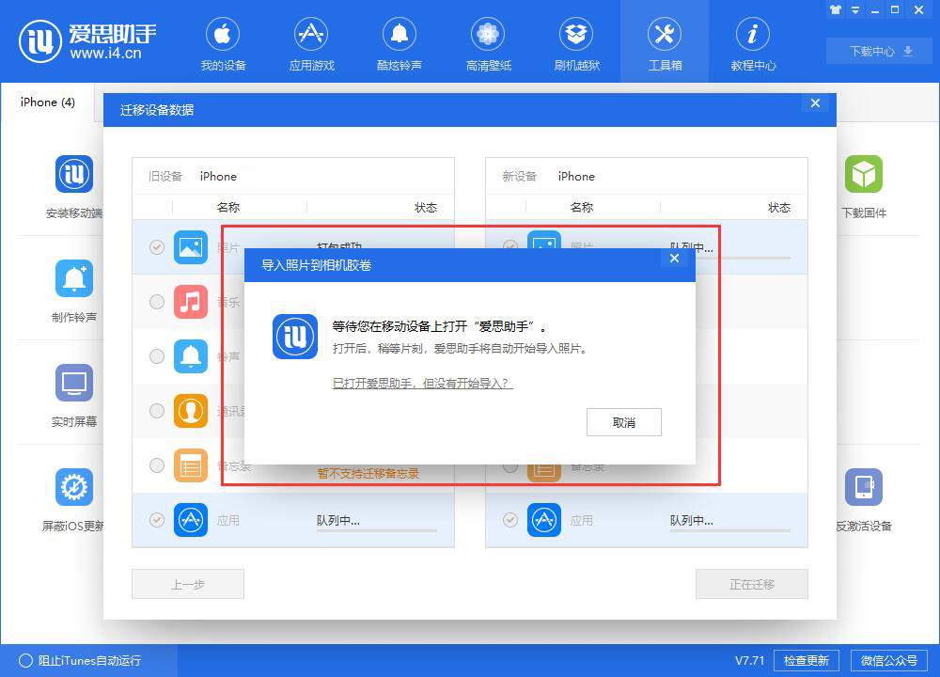Screen dimensions: 940x677
Task: Open the 工具箱 toolbox section
Action: coord(665,42)
